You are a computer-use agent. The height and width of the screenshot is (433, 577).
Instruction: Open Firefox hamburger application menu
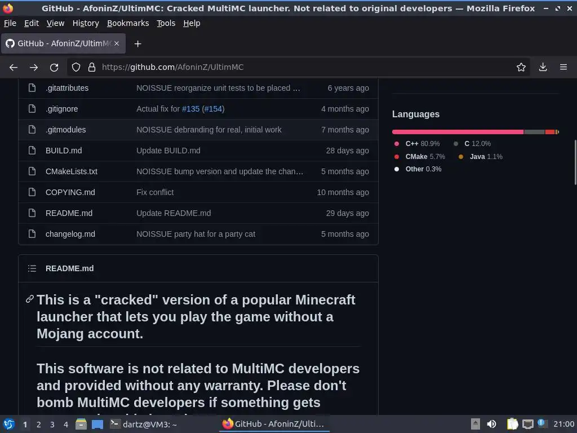pyautogui.click(x=563, y=67)
